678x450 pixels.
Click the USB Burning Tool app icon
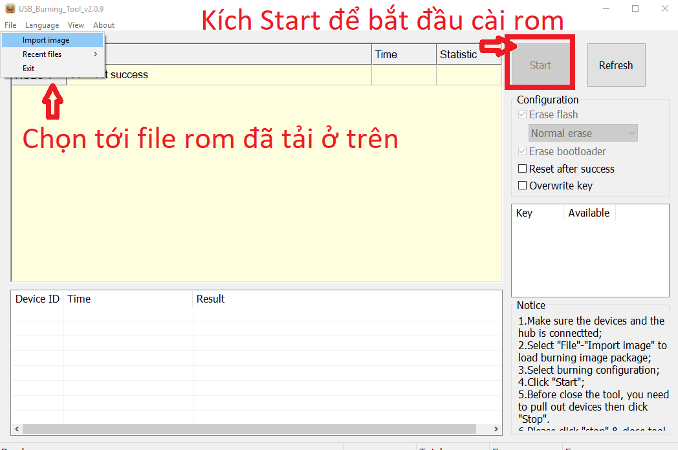pyautogui.click(x=10, y=8)
